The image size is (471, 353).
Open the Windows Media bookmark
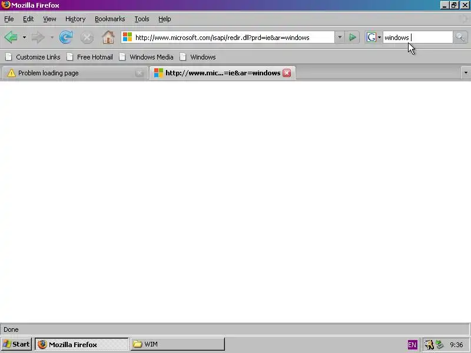[146, 57]
